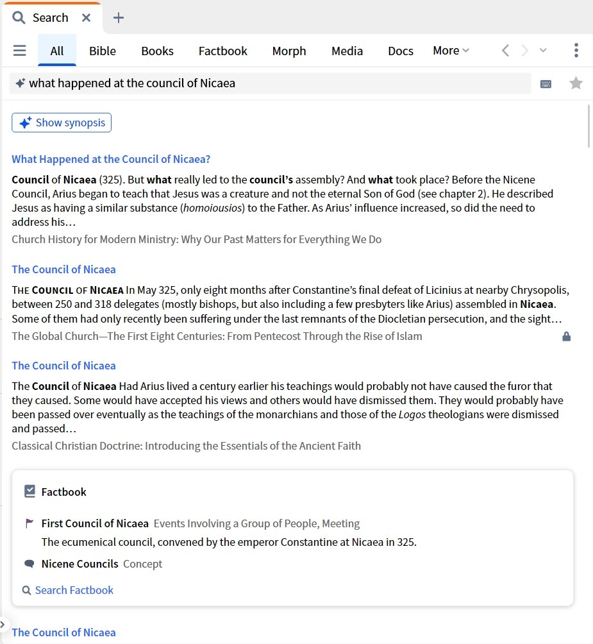Click the Show synopsis button

tap(62, 123)
